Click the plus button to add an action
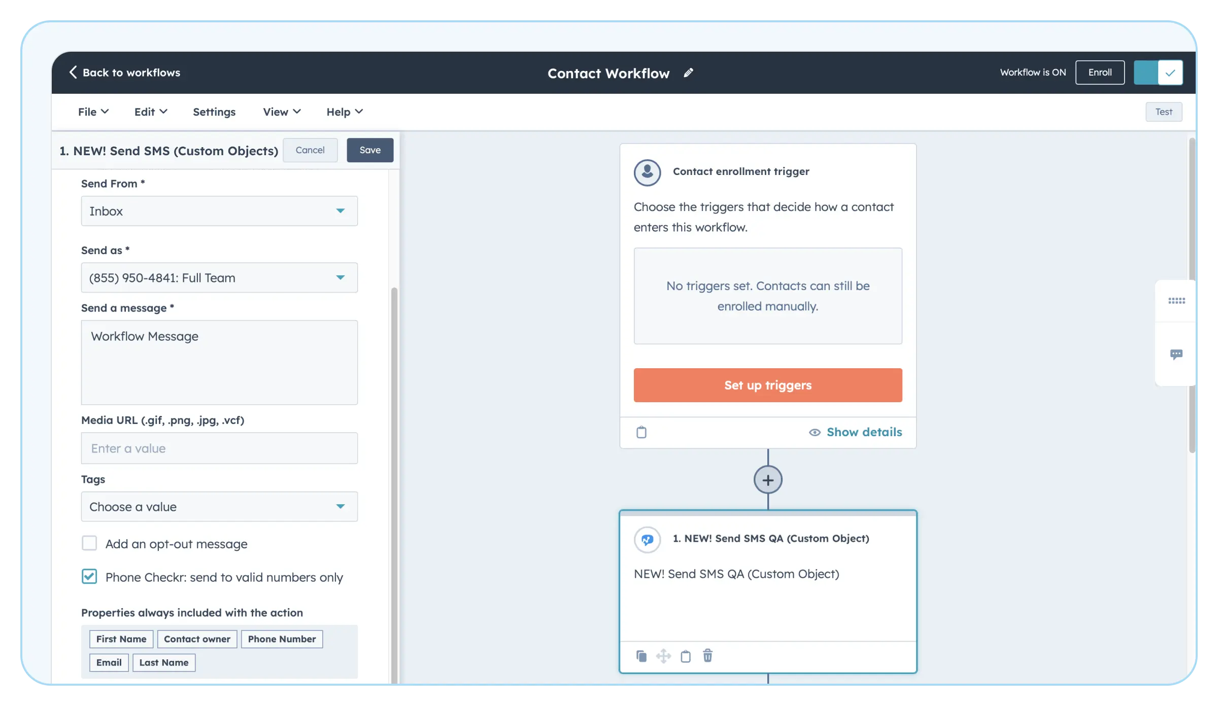1218x706 pixels. tap(768, 480)
